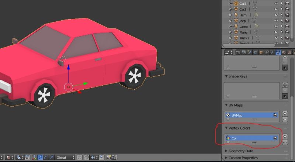Click the Jeep mesh data icon
The width and height of the screenshot is (295, 162).
pos(254,21)
